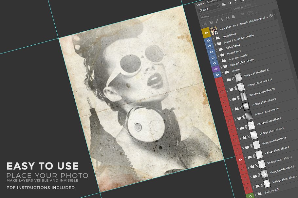Select the filter for pixel layers icon
298x198 pixels.
click(x=223, y=4)
